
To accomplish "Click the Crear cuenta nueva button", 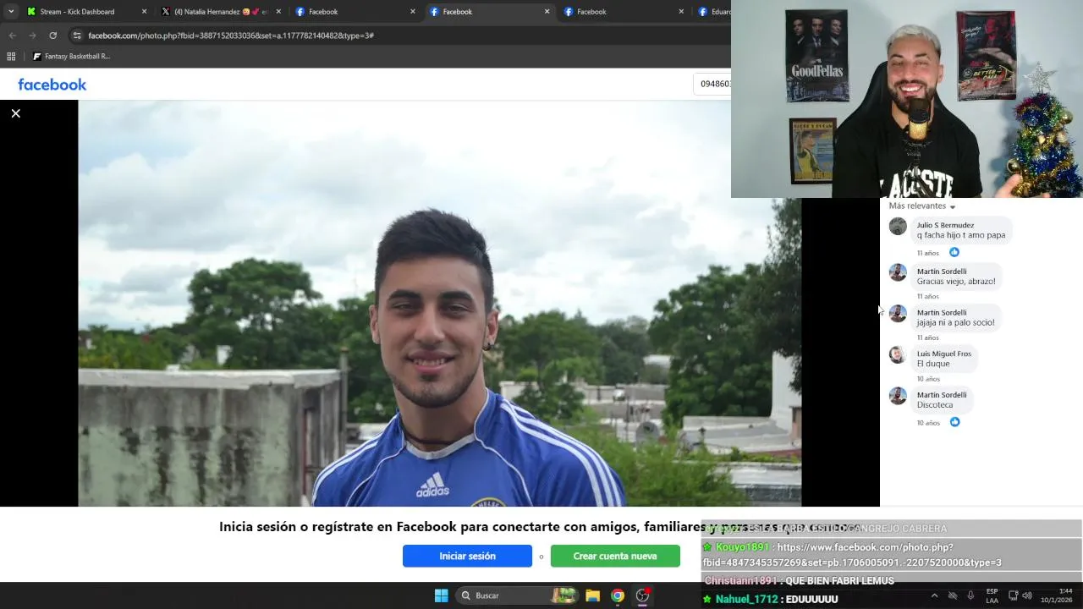I will point(615,556).
